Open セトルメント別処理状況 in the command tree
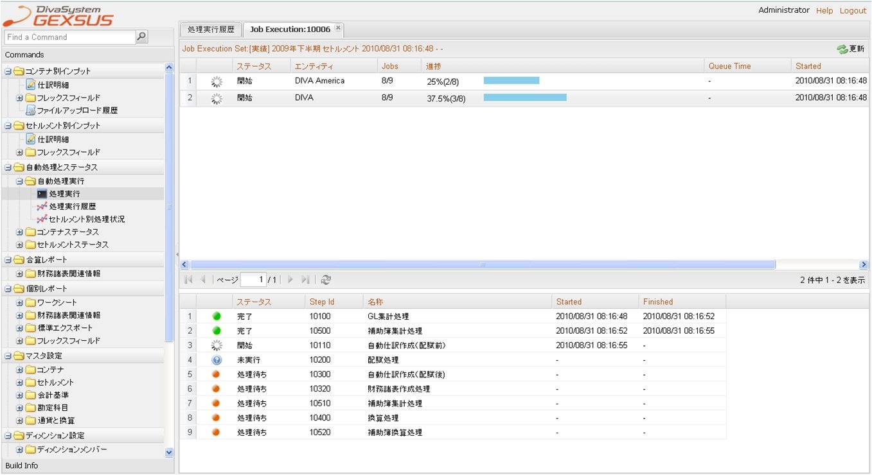The height and width of the screenshot is (475, 872). (87, 219)
